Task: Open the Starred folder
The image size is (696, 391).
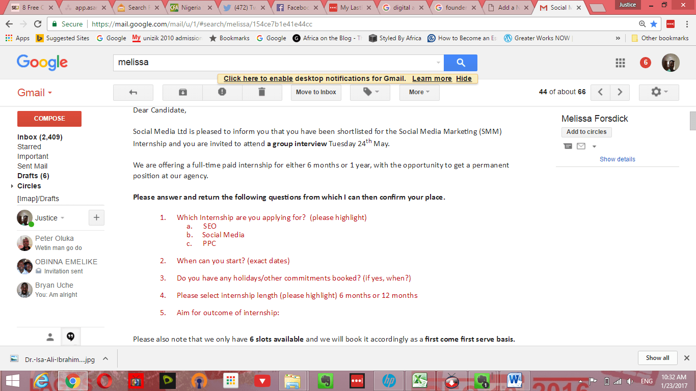Action: click(x=29, y=147)
